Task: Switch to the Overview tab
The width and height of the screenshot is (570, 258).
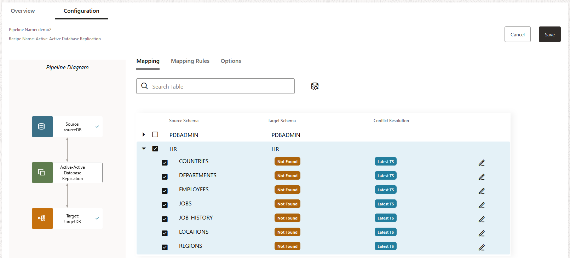Action: click(23, 11)
